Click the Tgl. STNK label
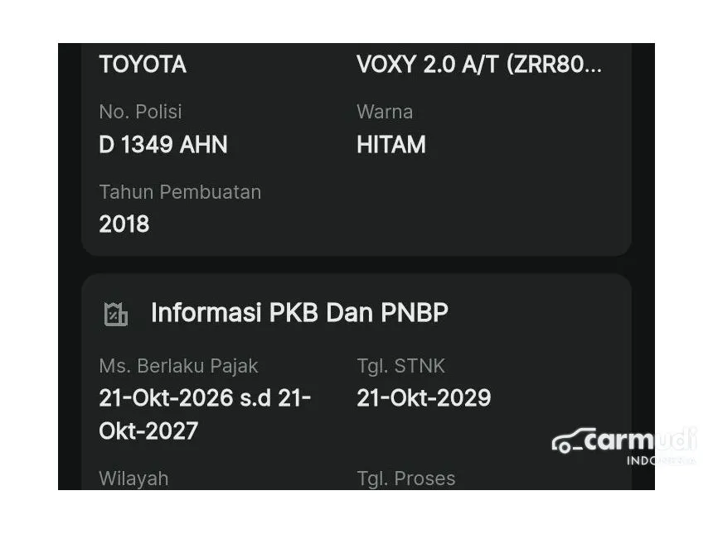Image resolution: width=713 pixels, height=534 pixels. [401, 366]
